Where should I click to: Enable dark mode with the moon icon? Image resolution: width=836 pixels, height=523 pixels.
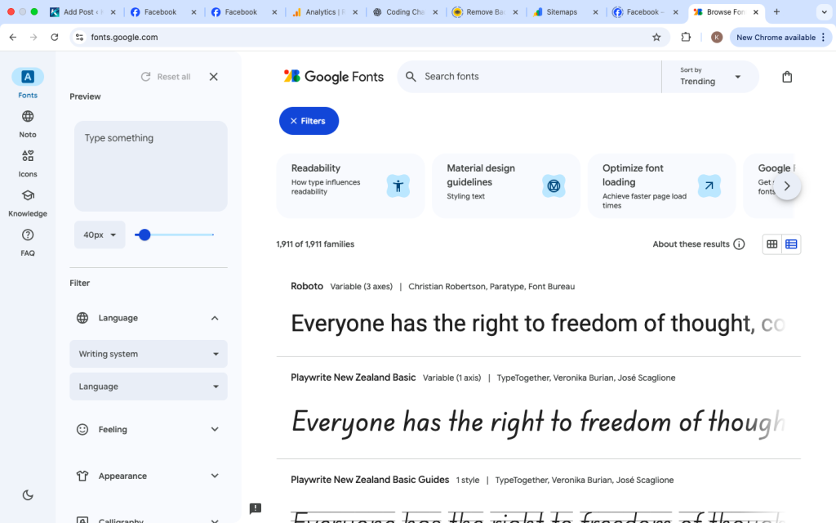point(27,494)
